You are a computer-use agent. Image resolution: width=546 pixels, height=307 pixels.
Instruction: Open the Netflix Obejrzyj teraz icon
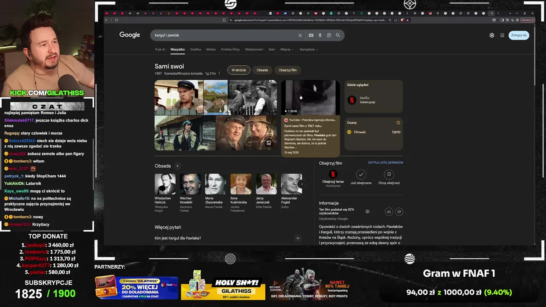(x=333, y=174)
